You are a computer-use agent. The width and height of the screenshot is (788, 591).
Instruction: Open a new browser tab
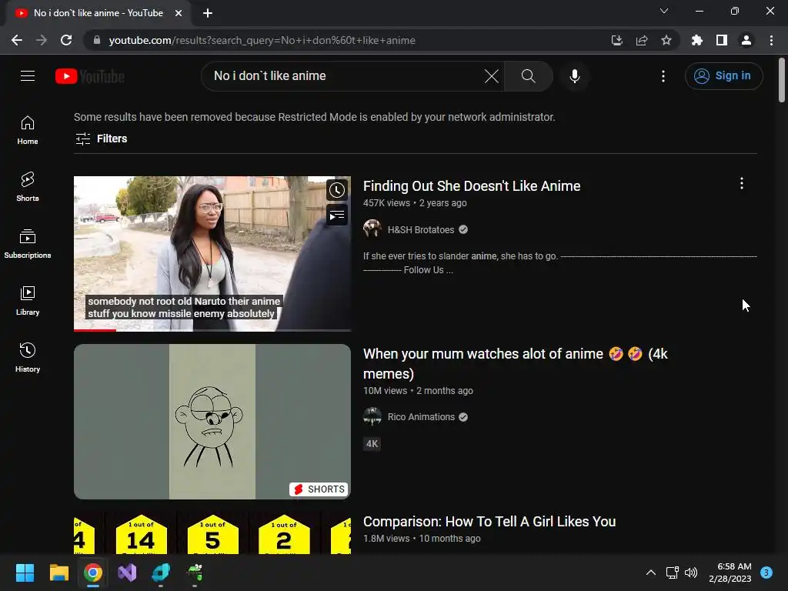pos(208,13)
